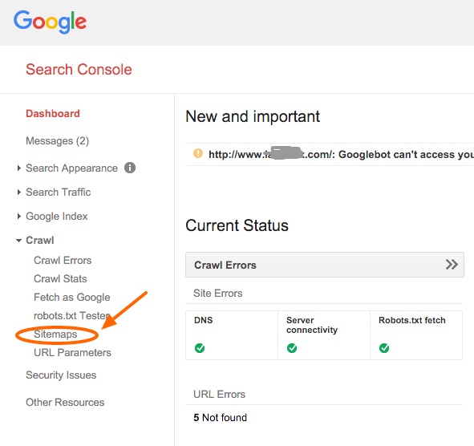The height and width of the screenshot is (446, 474).
Task: Click the Search Console title link
Action: [79, 70]
